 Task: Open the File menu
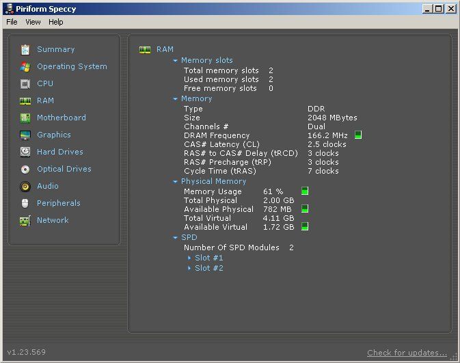coord(12,22)
